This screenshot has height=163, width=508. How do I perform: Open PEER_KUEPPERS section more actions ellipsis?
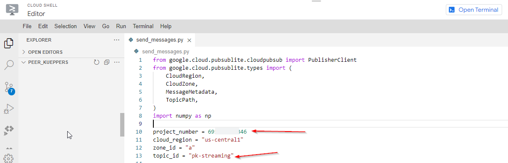[x=117, y=62]
